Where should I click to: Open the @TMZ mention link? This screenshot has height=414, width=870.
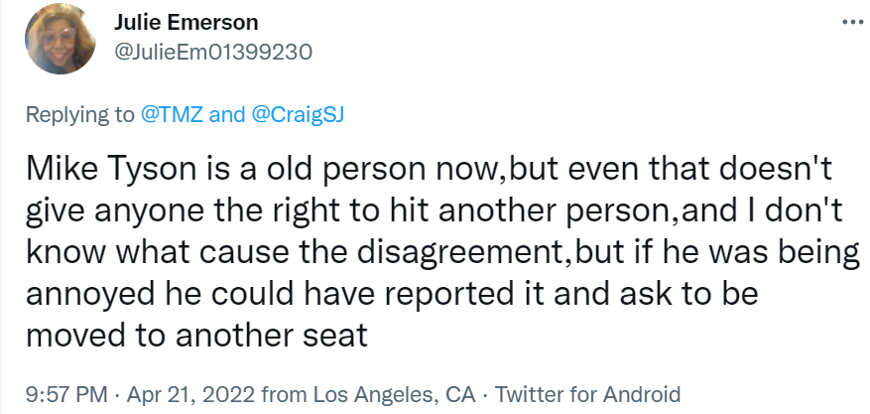pos(176,114)
